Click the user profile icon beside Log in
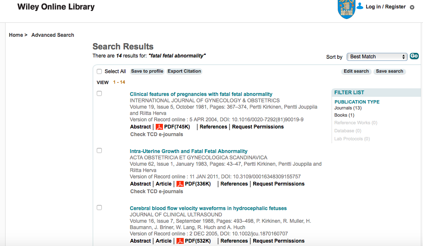Image resolution: width=423 pixels, height=246 pixels. (360, 6)
